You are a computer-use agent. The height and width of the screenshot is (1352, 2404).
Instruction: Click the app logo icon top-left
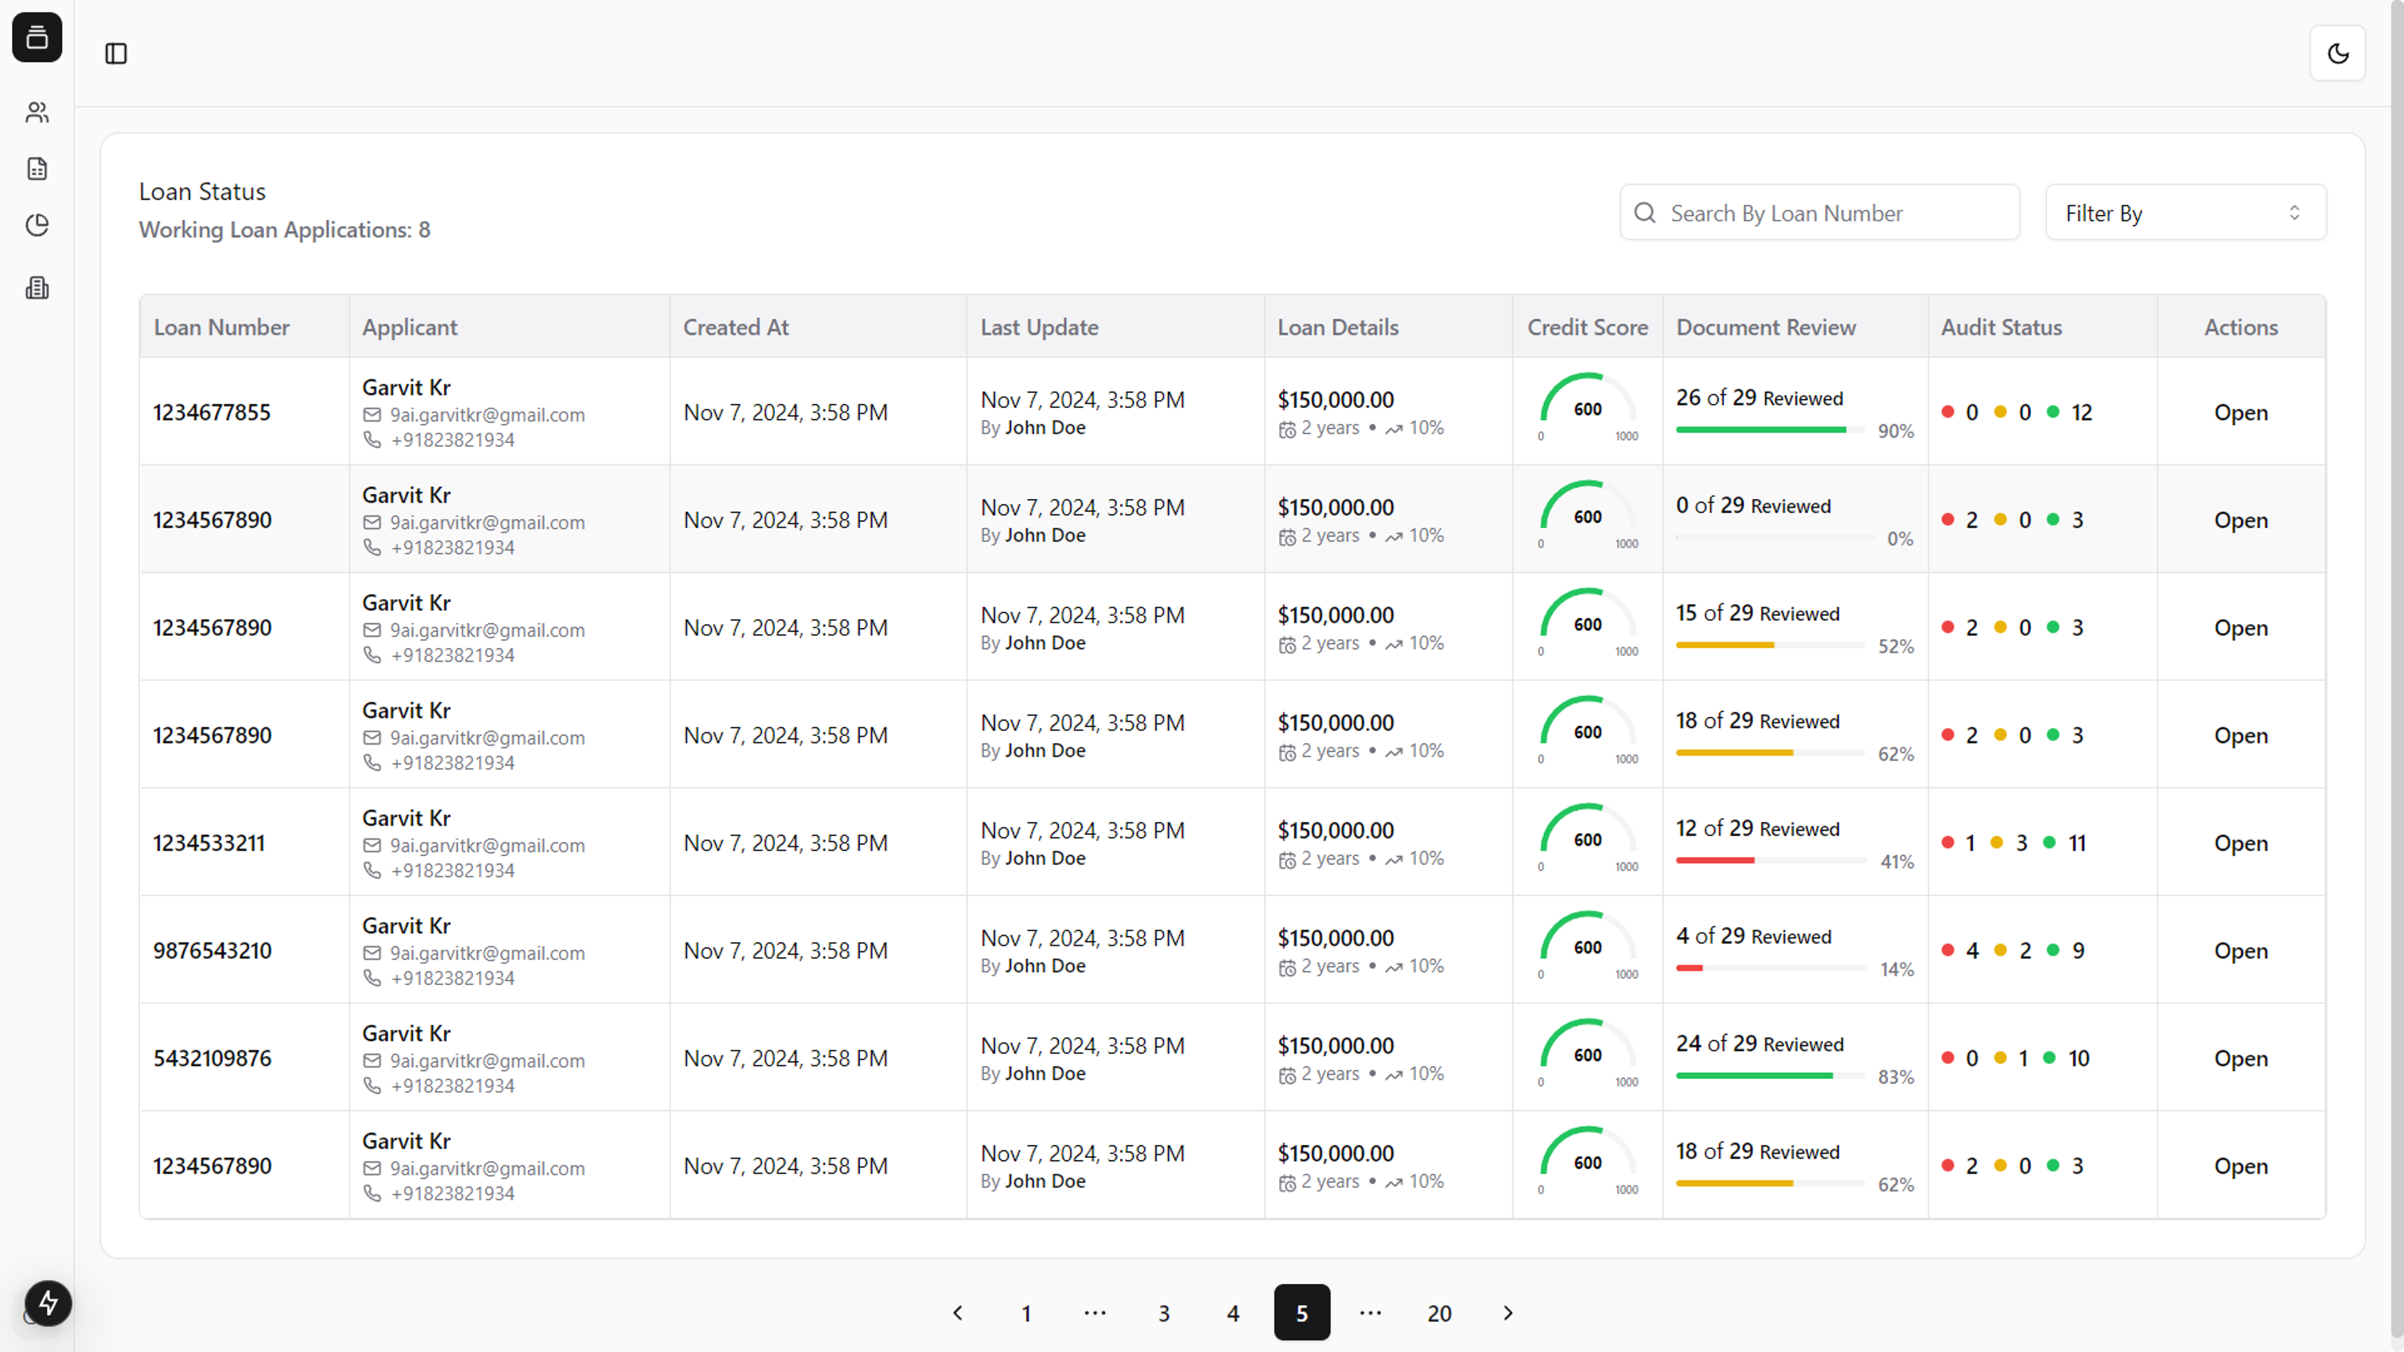[36, 36]
